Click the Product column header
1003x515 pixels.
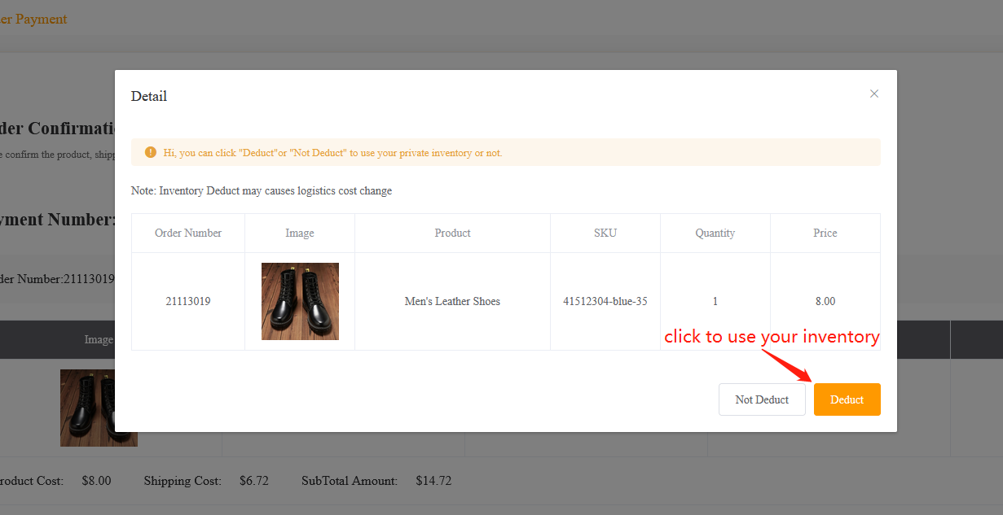tap(452, 233)
